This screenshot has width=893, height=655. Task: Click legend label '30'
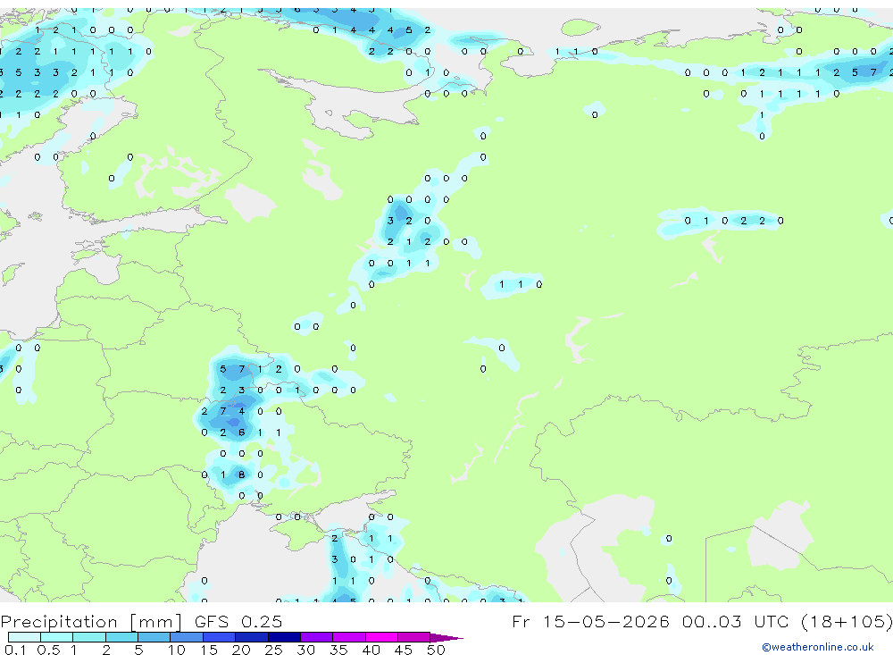pyautogui.click(x=305, y=650)
